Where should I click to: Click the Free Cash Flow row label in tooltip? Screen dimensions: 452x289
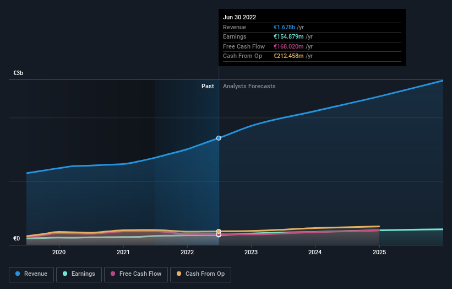click(x=244, y=46)
